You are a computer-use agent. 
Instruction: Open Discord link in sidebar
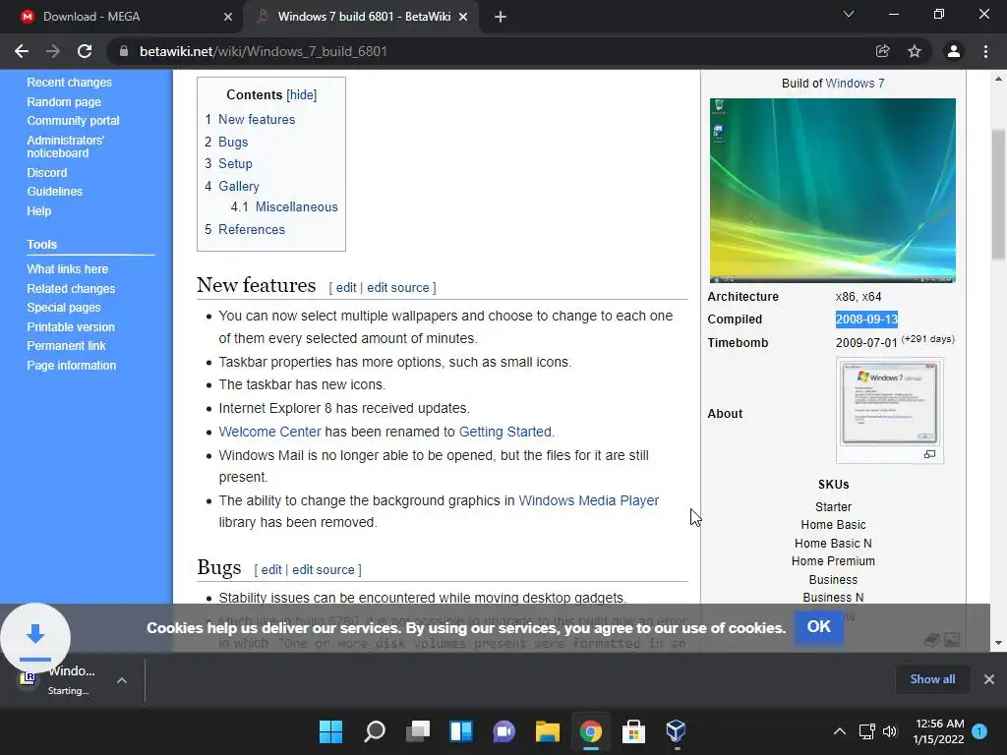(46, 173)
